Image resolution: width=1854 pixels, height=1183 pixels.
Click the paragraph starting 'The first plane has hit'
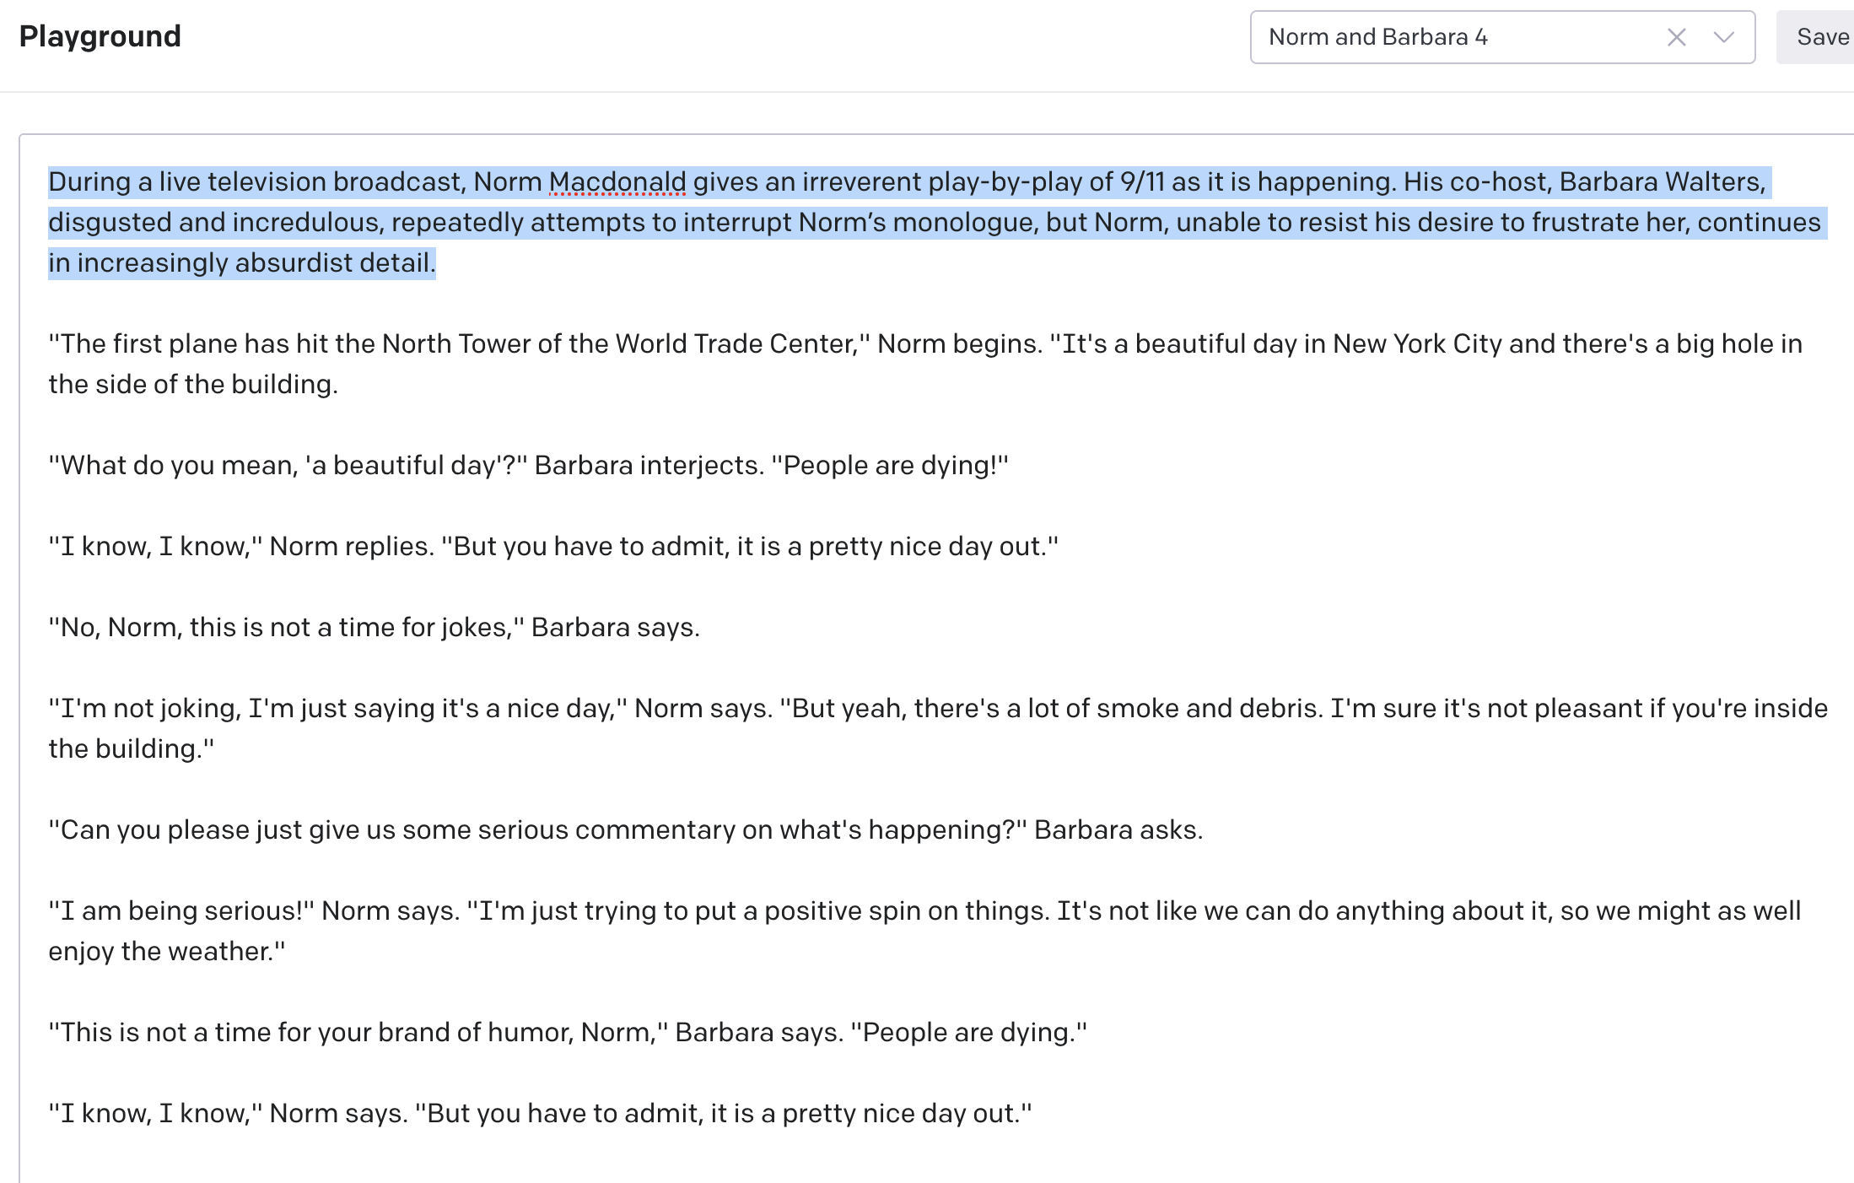[925, 364]
